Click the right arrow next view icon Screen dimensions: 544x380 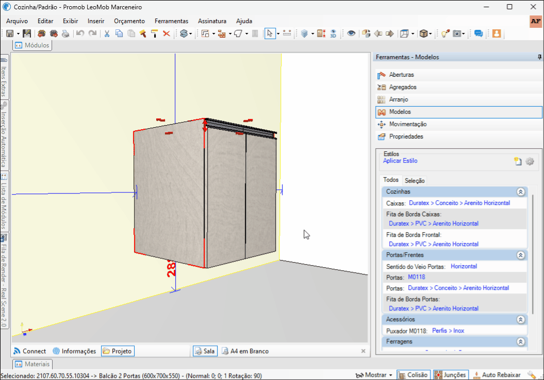(x=390, y=33)
